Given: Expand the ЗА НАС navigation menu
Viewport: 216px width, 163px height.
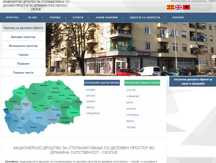Looking at the screenshot, I should [x=32, y=17].
